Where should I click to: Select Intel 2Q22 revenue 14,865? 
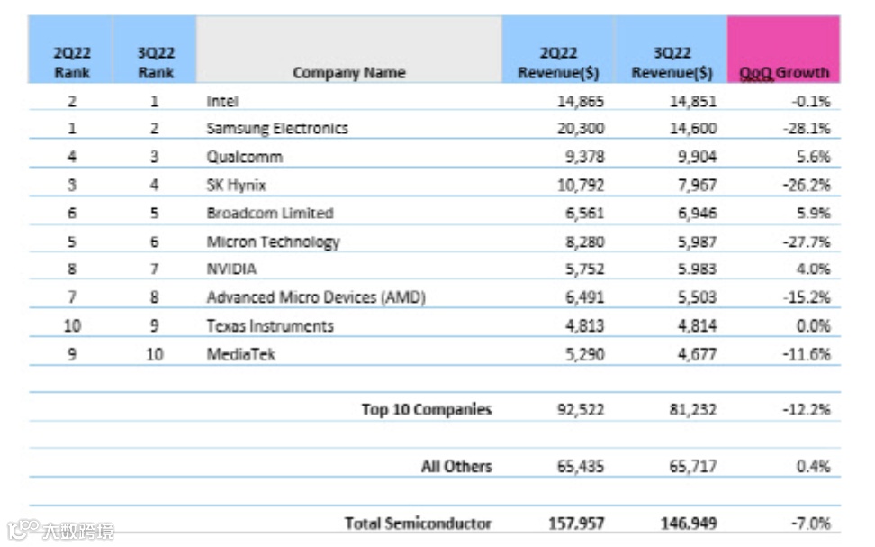pyautogui.click(x=581, y=101)
